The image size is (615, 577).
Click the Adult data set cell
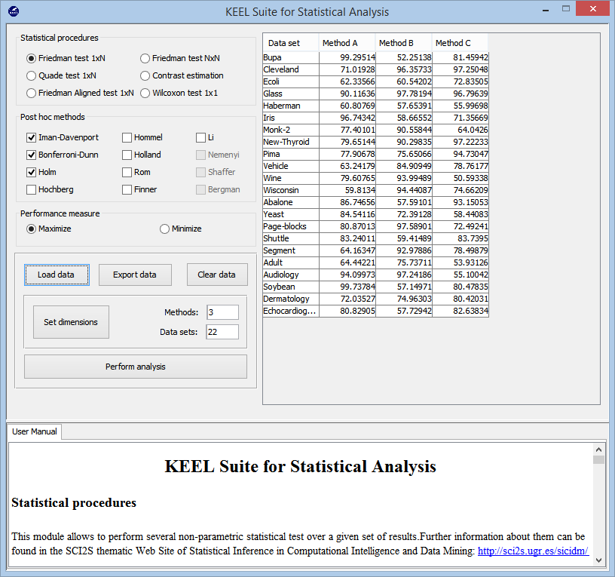(291, 262)
